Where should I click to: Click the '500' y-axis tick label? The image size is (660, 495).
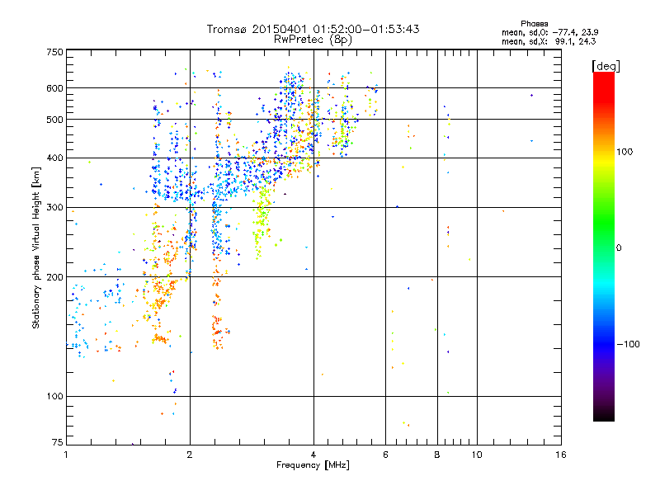tap(55, 120)
